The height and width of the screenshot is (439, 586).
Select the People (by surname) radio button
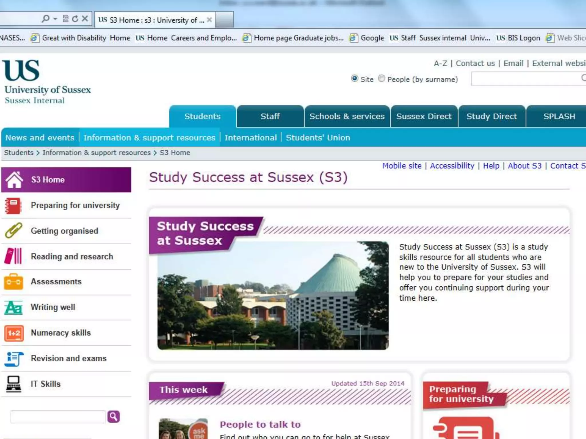(381, 78)
